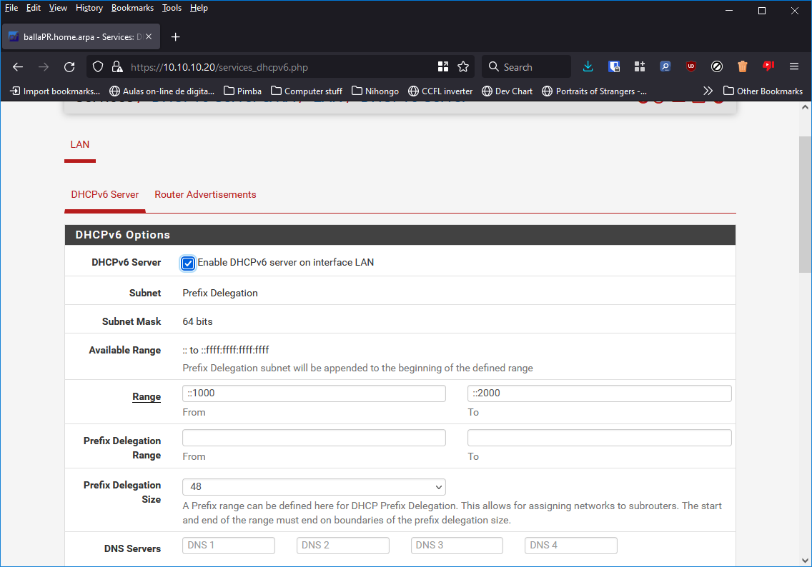Click the orange trash can extension icon
The width and height of the screenshot is (812, 567).
[x=743, y=66]
